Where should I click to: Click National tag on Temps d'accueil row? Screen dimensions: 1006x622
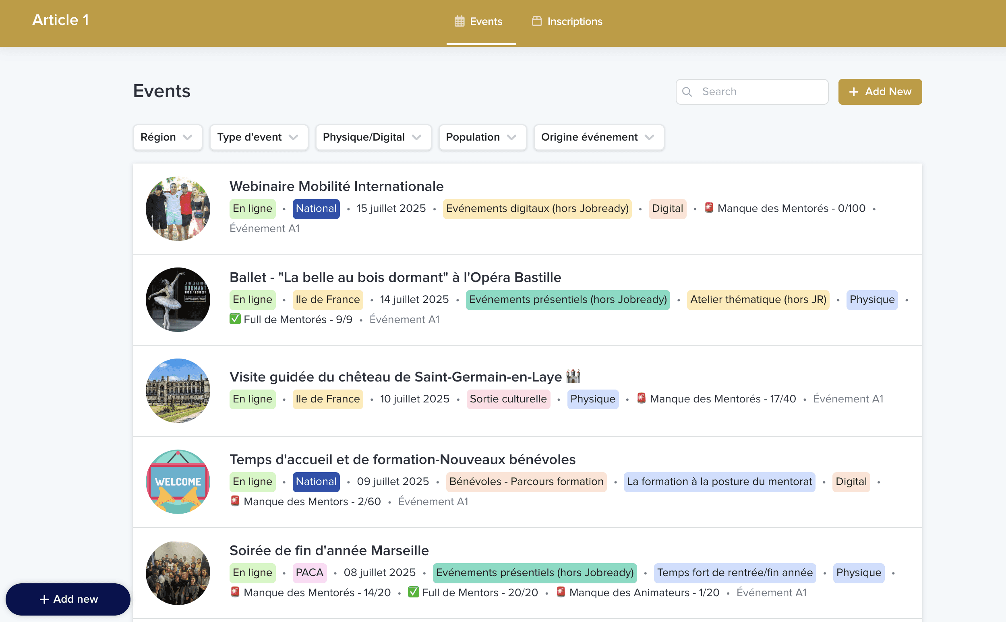pyautogui.click(x=316, y=482)
